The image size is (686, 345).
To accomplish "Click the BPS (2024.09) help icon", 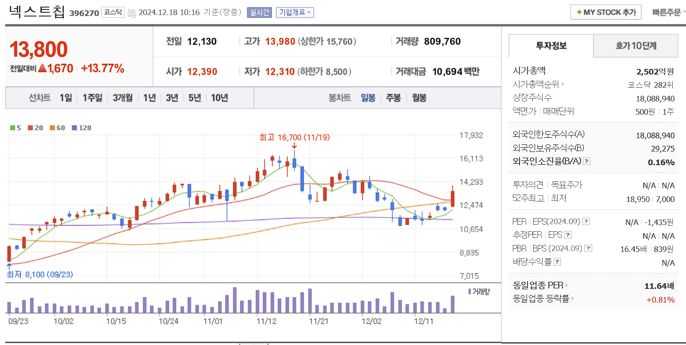I will click(589, 248).
